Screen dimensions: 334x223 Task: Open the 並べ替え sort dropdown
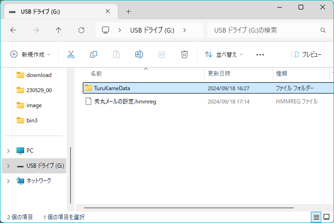click(x=224, y=54)
